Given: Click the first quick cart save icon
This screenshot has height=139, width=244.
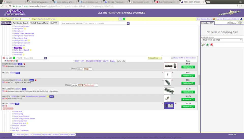Looking at the screenshot, I should click(x=203, y=45).
